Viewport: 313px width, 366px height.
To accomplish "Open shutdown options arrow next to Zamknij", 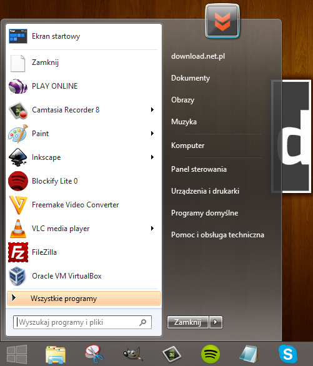I will [x=216, y=322].
